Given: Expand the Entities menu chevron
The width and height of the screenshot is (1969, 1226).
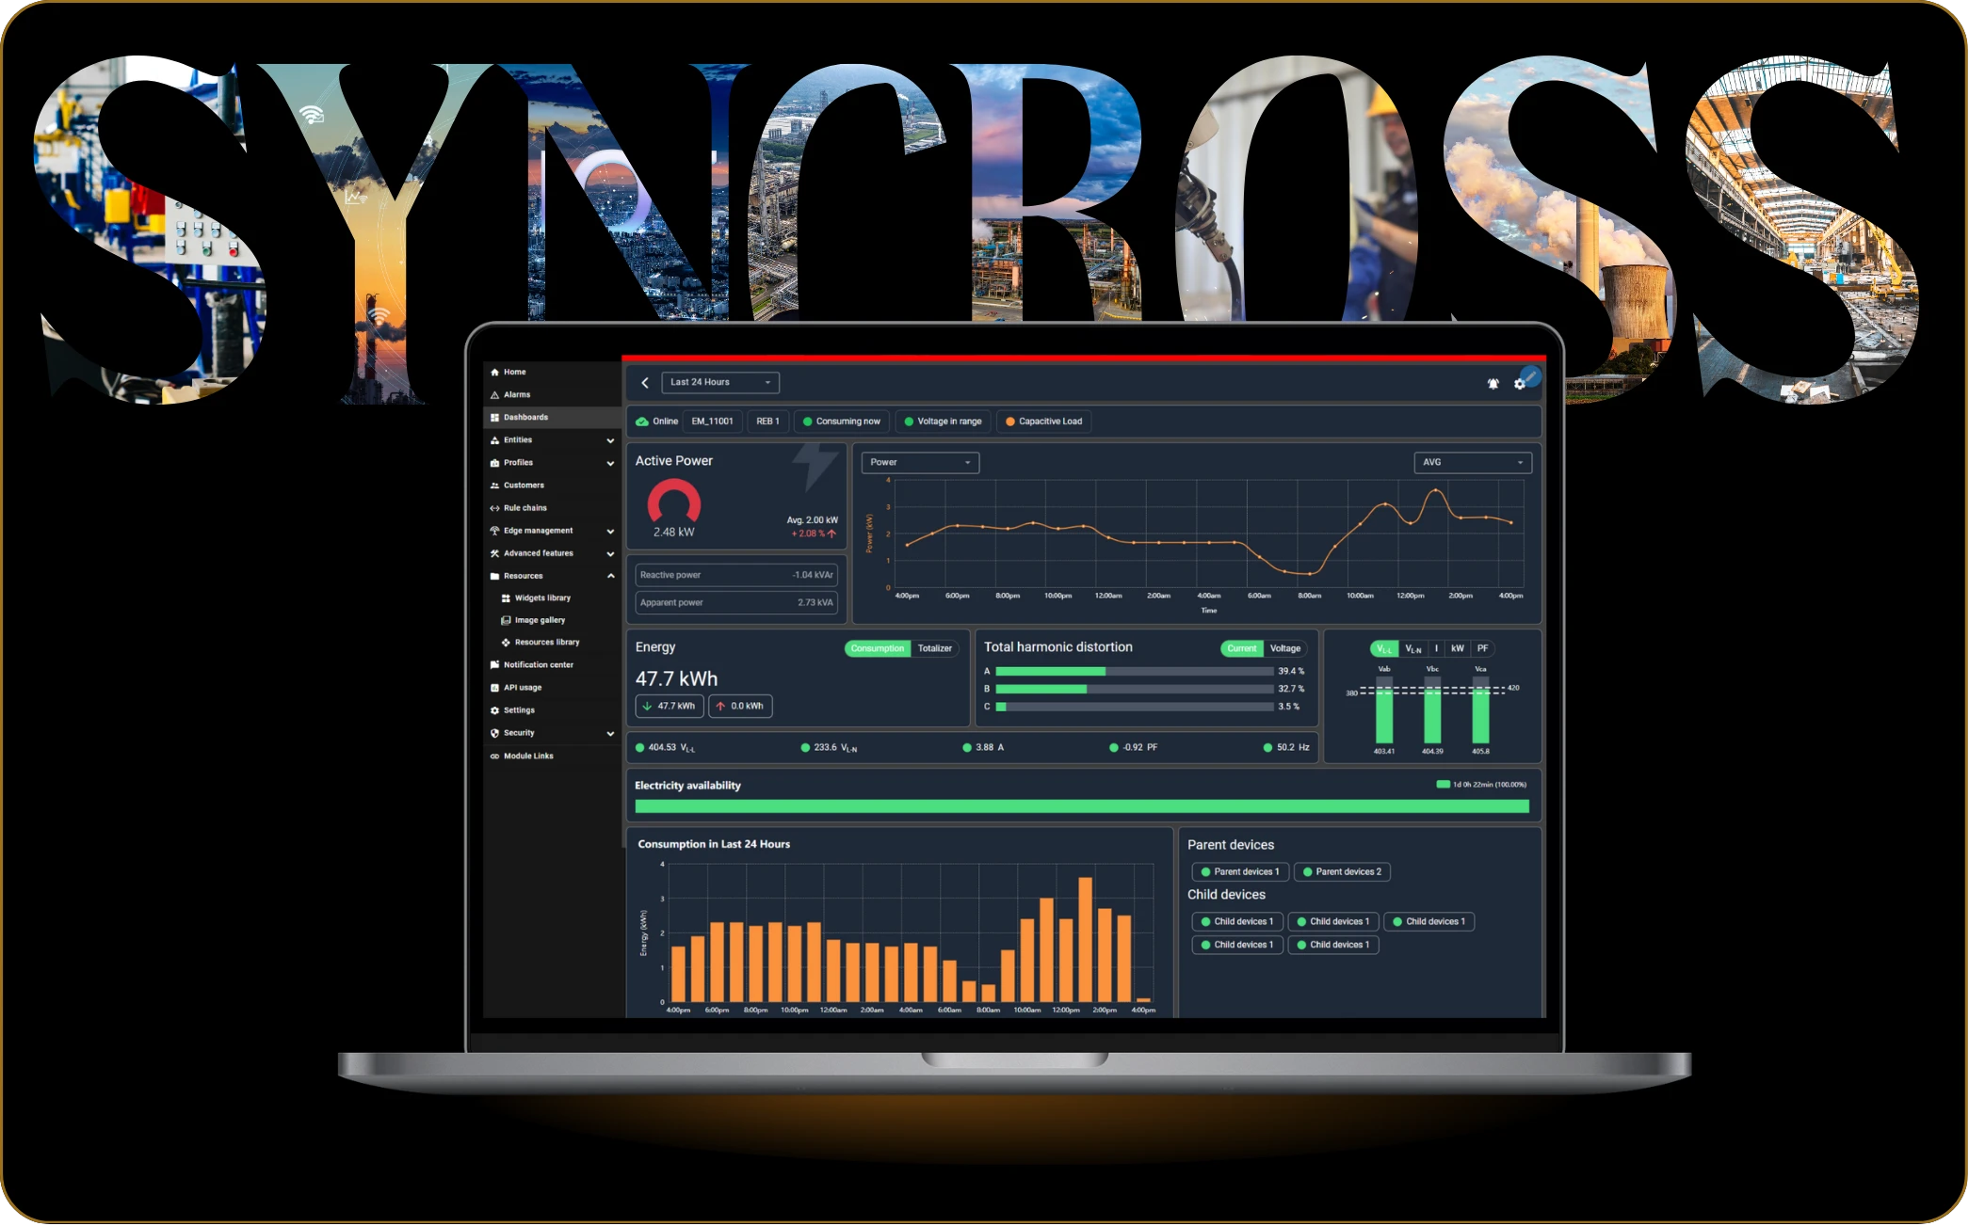Looking at the screenshot, I should click(x=610, y=441).
